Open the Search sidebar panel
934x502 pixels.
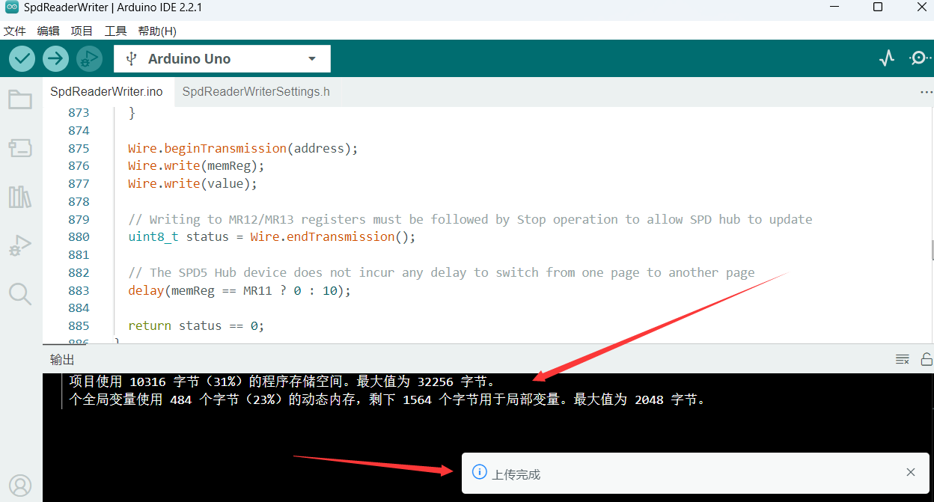(x=20, y=294)
